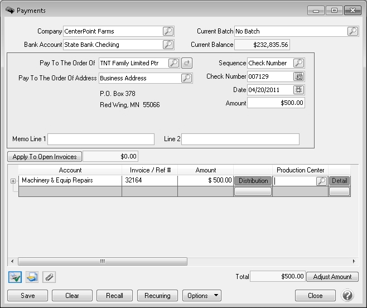Click the Apply To Open Invoices button
367x308 pixels.
point(45,157)
